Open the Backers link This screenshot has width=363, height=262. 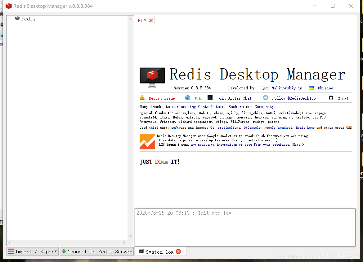point(236,107)
